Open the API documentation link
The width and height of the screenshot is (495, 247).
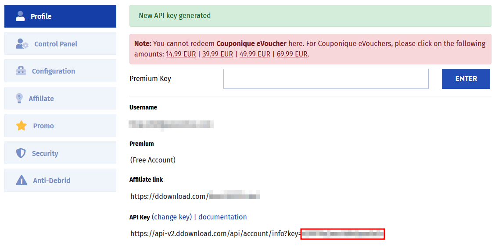pos(222,217)
